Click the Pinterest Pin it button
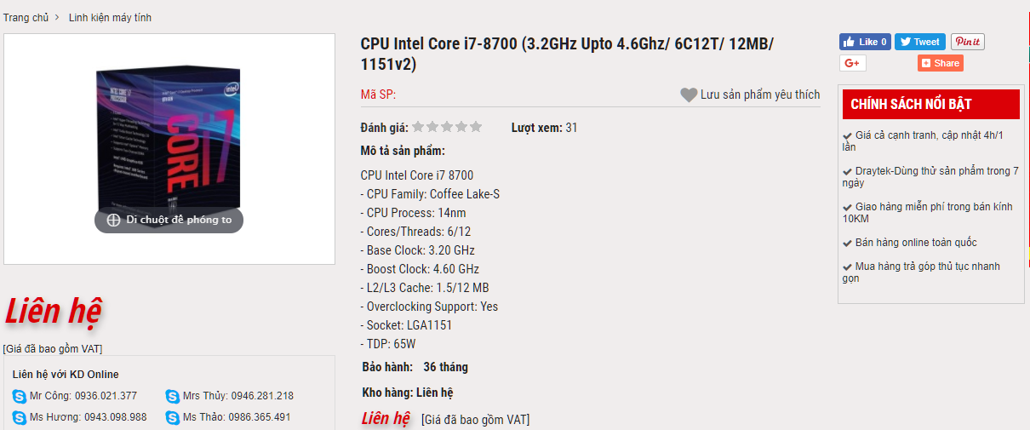The height and width of the screenshot is (430, 1030). (x=967, y=42)
